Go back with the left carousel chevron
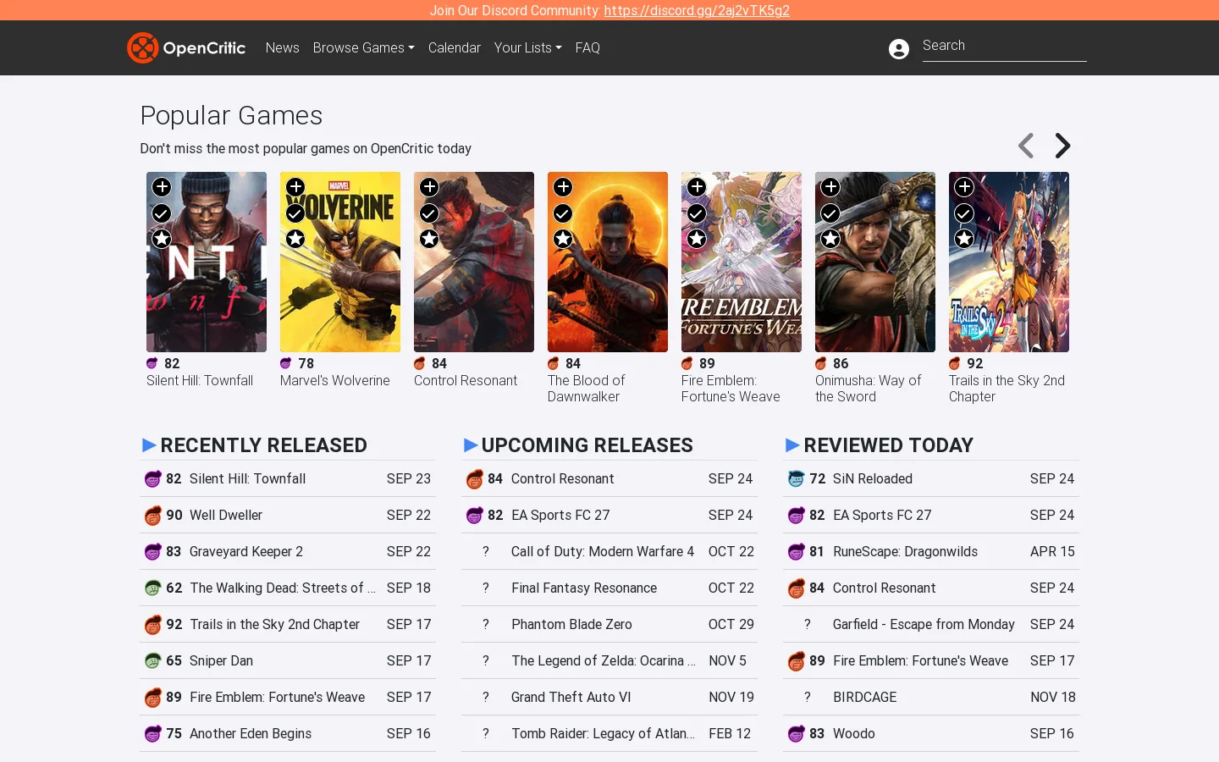This screenshot has width=1219, height=762. [x=1026, y=146]
